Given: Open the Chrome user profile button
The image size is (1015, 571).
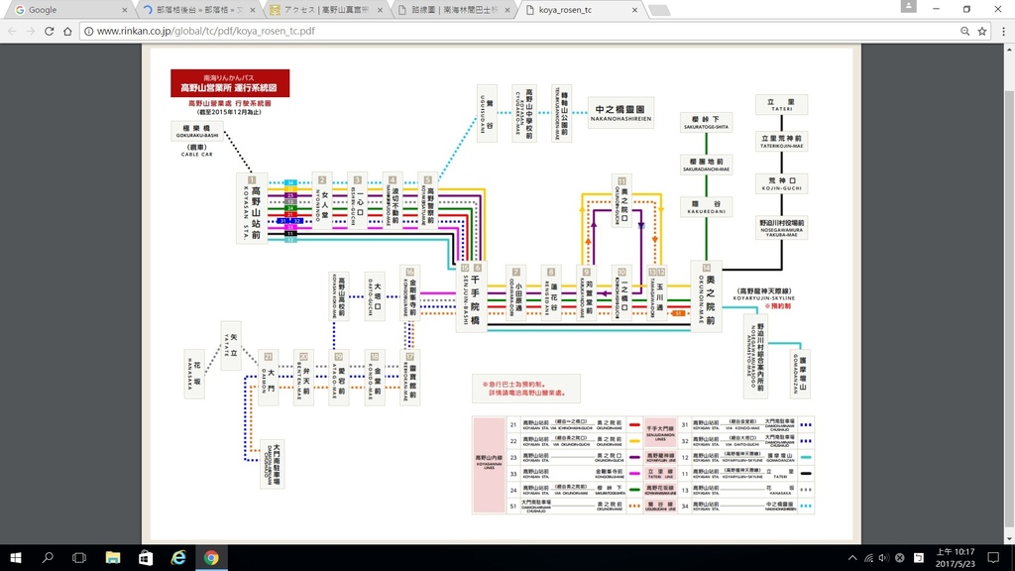Looking at the screenshot, I should tap(909, 6).
